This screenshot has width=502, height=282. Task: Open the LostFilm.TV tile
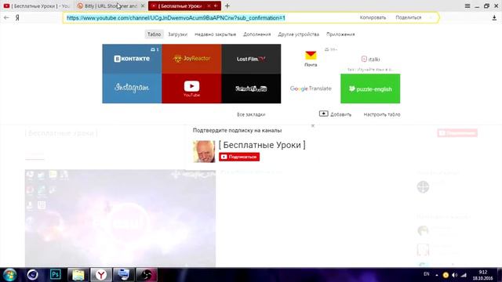251,59
